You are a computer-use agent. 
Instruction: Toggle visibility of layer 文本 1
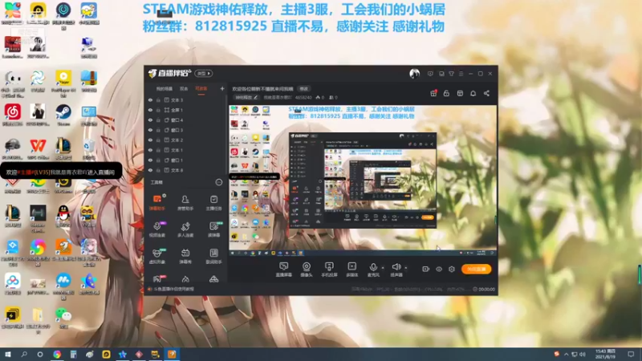coord(150,150)
